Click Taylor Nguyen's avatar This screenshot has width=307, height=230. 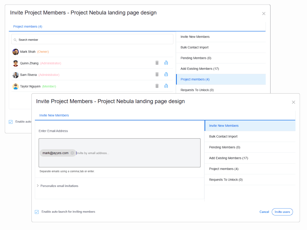tap(16, 86)
